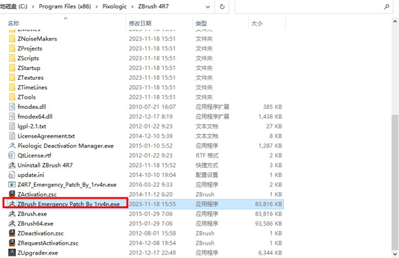
Task: Click the ZTextures folder icon
Action: coord(12,78)
